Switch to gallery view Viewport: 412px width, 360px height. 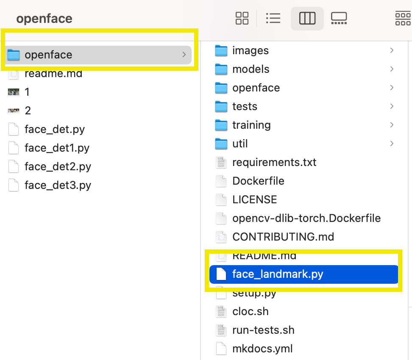click(x=339, y=18)
